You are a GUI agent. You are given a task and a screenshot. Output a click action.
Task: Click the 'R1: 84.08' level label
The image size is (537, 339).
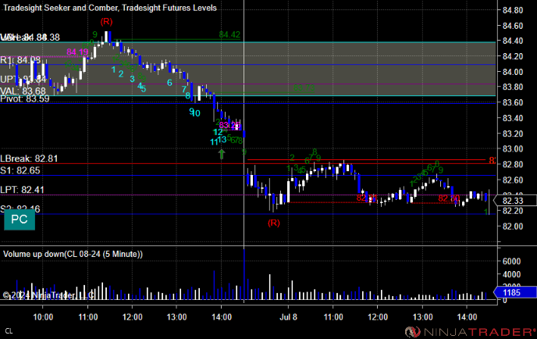tap(20, 60)
